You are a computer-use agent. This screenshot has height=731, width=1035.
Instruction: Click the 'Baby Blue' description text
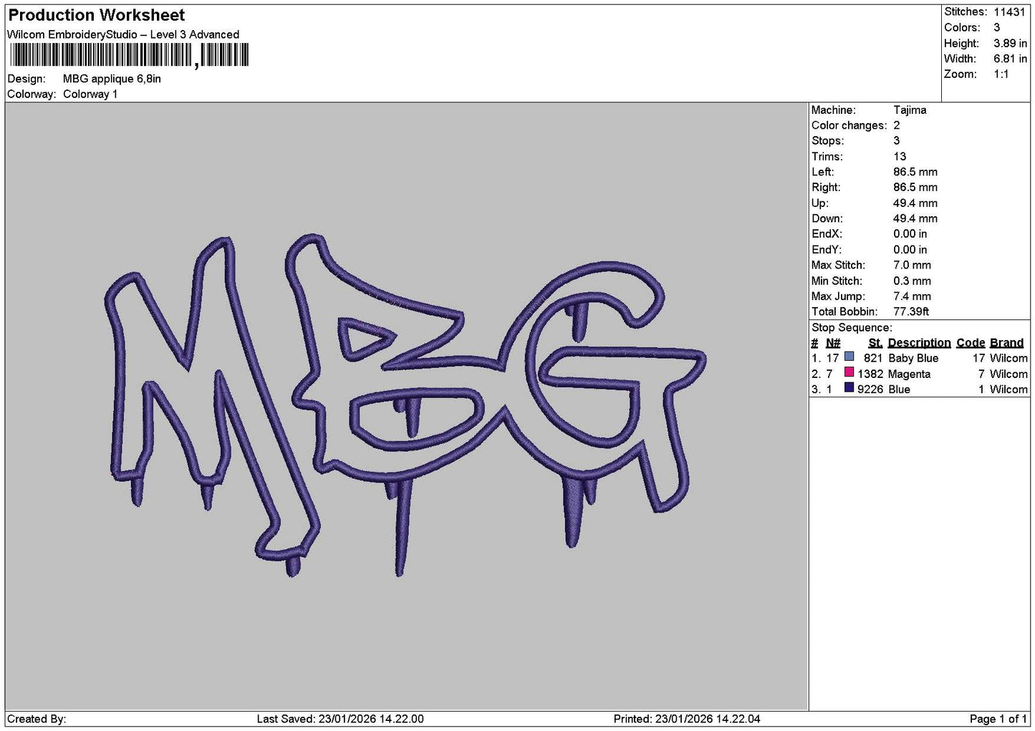point(913,358)
